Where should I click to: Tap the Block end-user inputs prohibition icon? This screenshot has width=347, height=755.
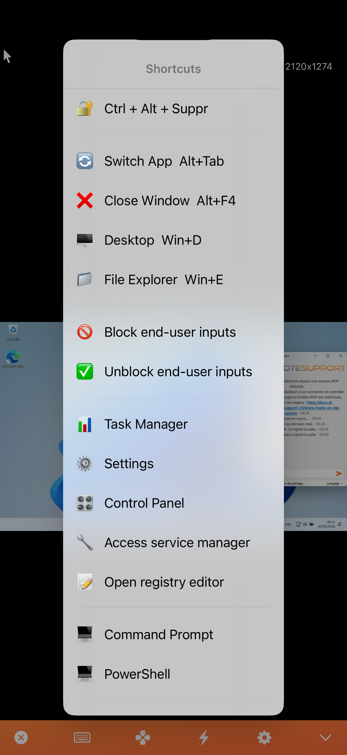[85, 332]
